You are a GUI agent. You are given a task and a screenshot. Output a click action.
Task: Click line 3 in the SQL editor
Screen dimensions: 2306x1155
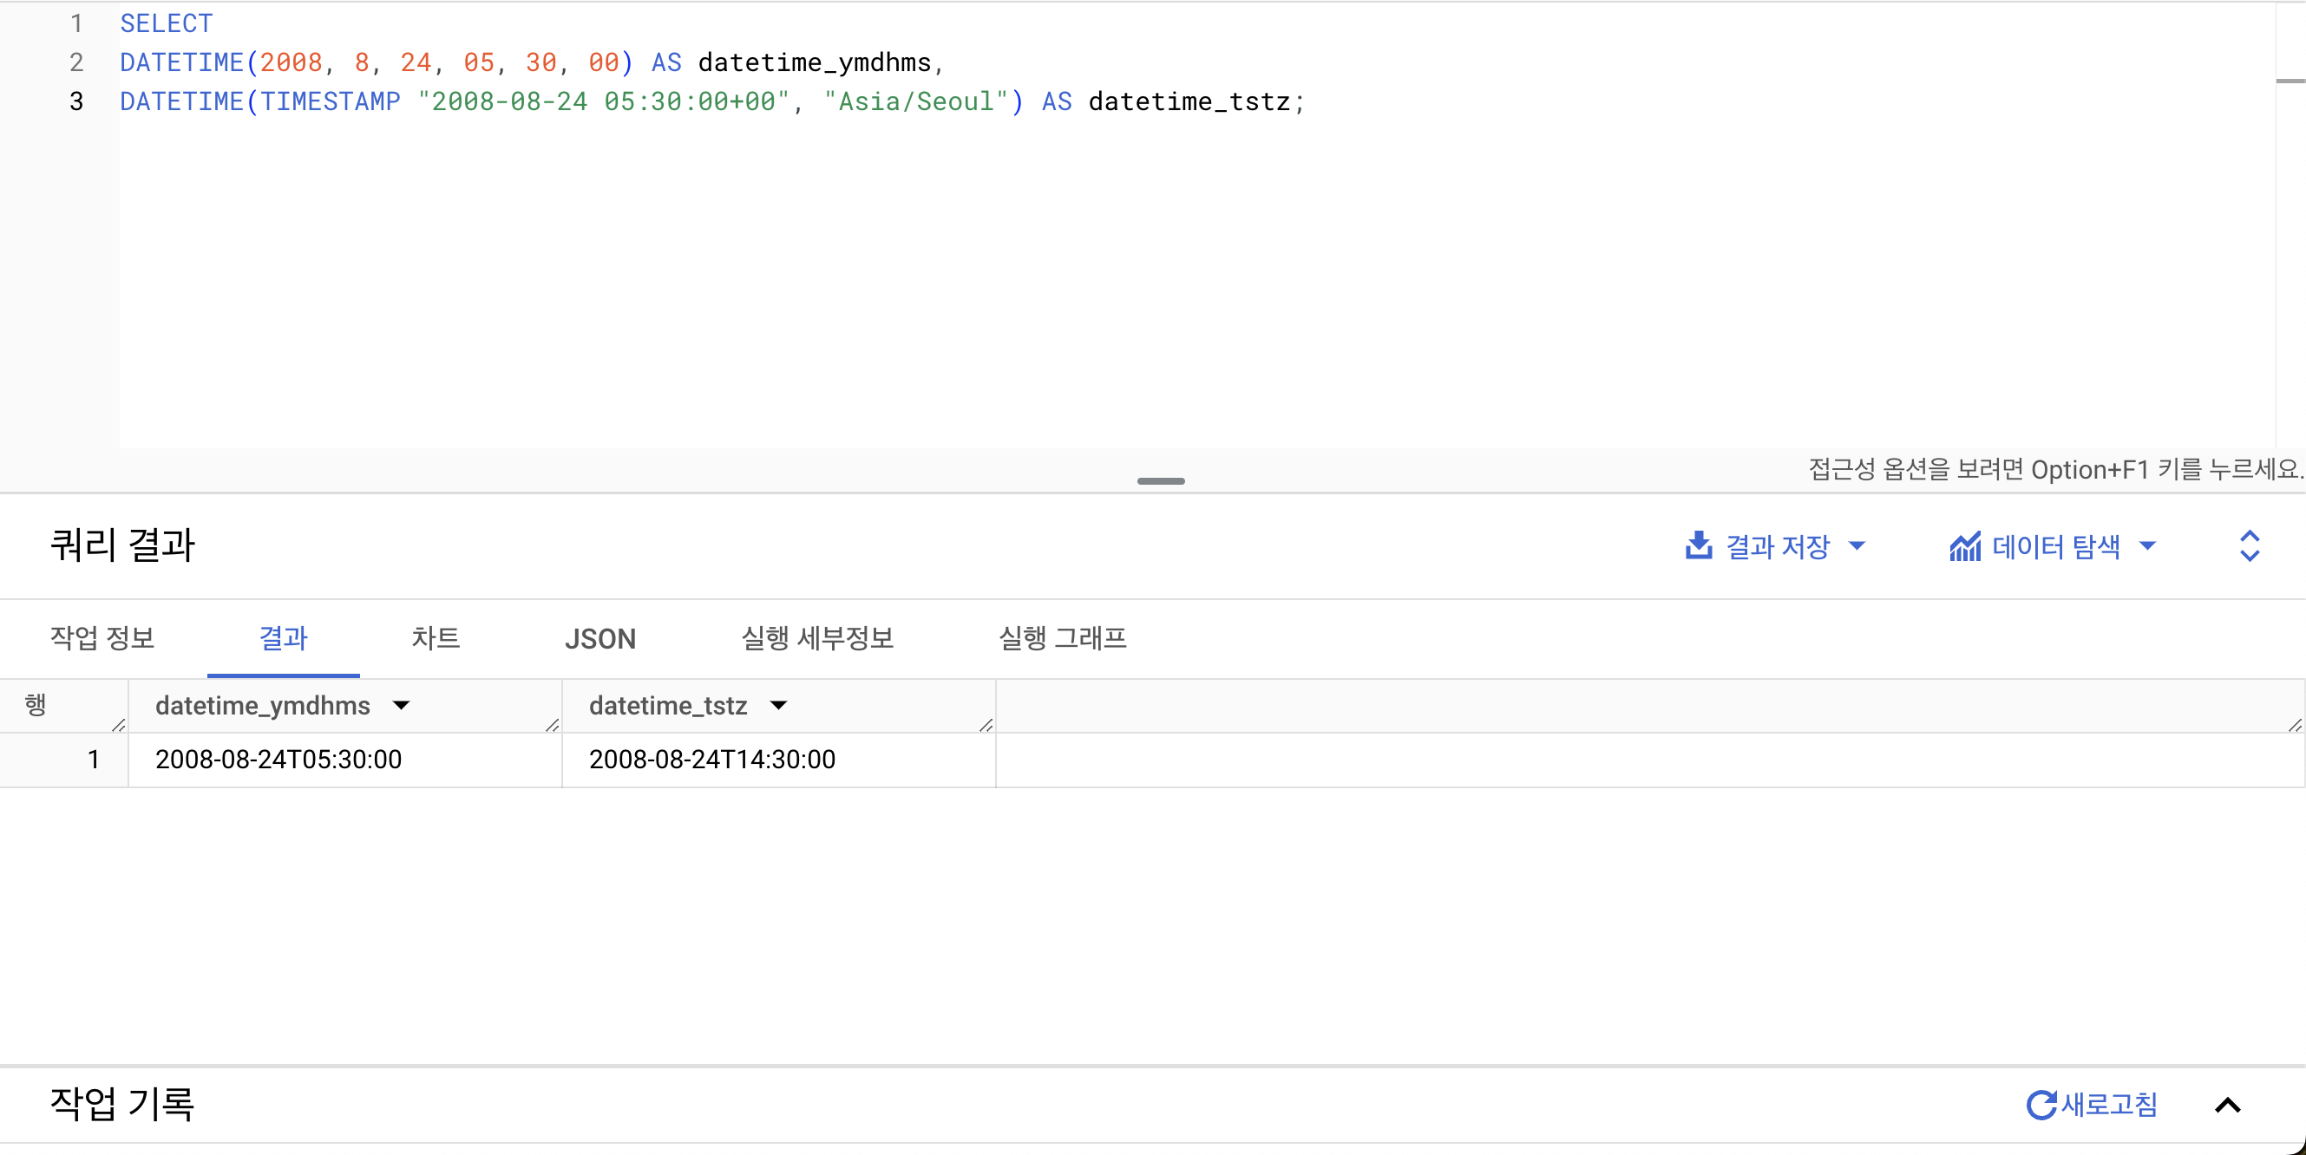[711, 102]
